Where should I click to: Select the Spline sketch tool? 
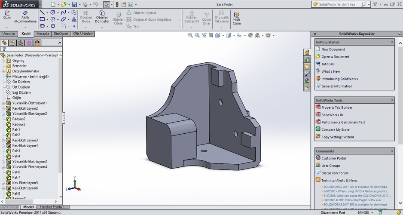tap(63, 12)
